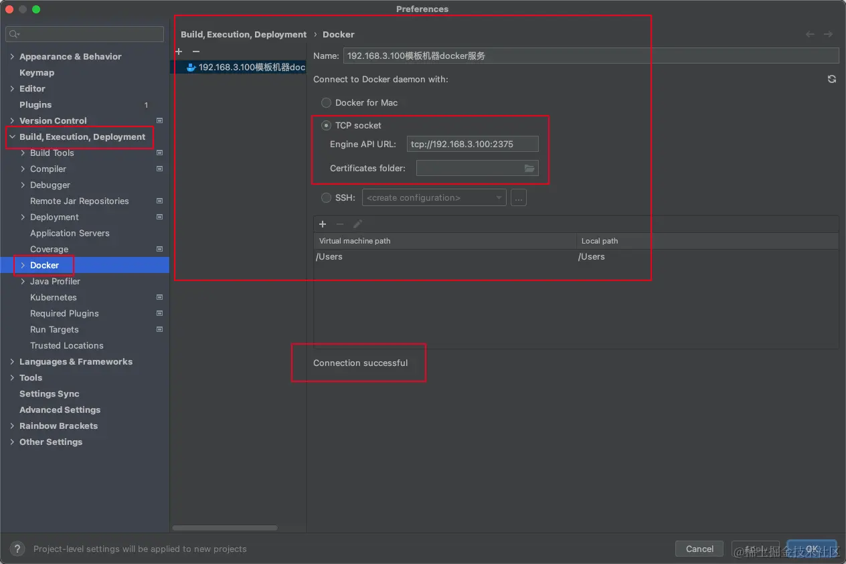
Task: Select TCP socket radio option
Action: pyautogui.click(x=326, y=125)
